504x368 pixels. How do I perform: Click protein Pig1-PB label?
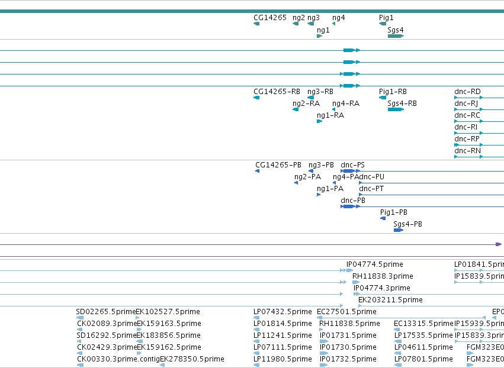[x=394, y=212]
